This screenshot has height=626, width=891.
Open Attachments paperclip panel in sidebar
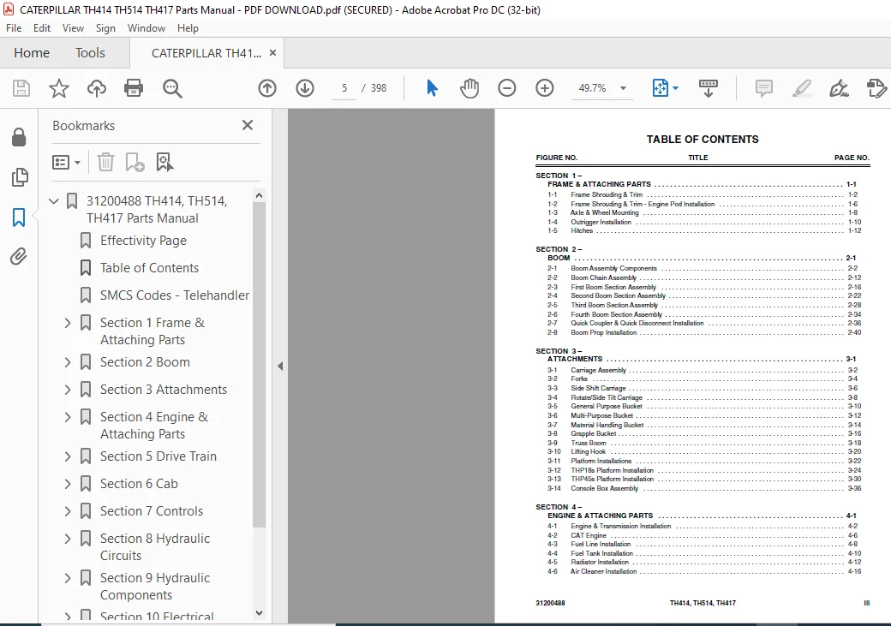(x=19, y=257)
